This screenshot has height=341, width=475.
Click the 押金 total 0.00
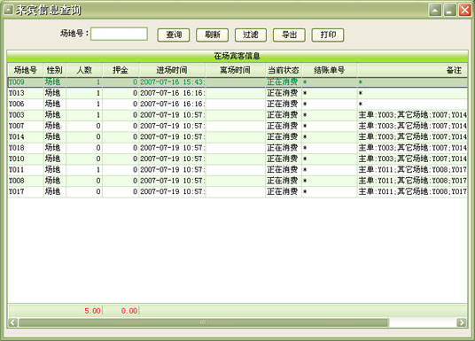[129, 311]
